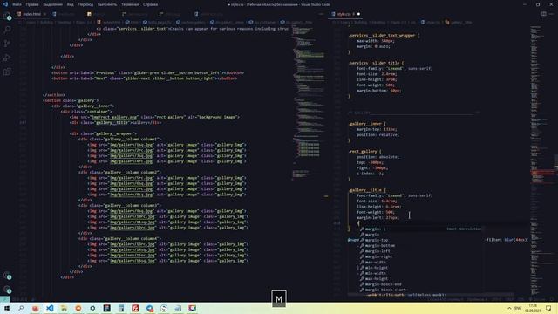The image size is (558, 314).
Task: Open the Выполнить menu
Action: point(107,4)
